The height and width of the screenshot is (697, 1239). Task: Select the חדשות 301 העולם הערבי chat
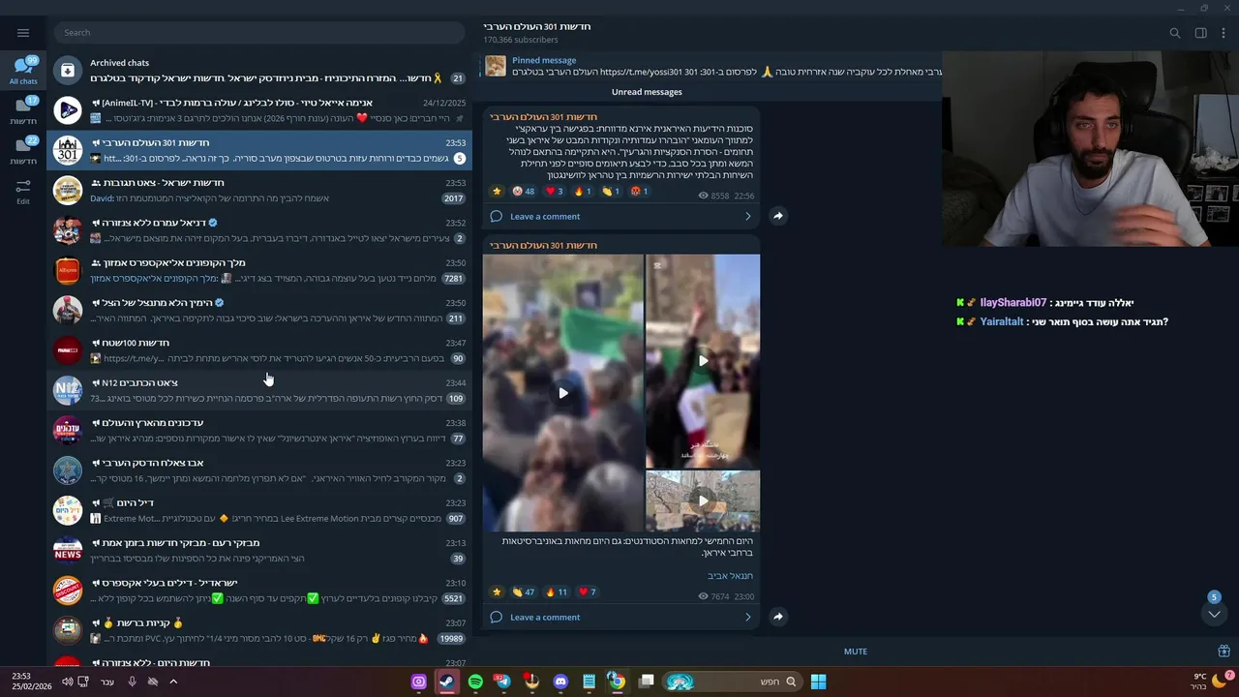[259, 150]
